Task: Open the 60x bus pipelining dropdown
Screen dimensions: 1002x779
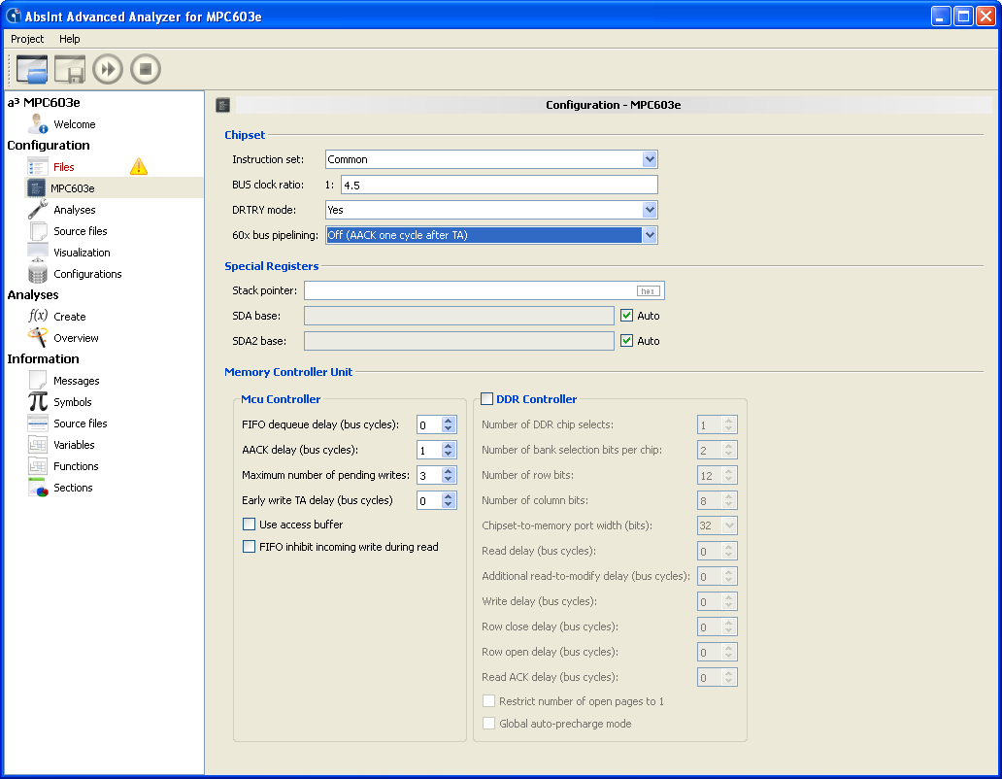Action: tap(650, 235)
